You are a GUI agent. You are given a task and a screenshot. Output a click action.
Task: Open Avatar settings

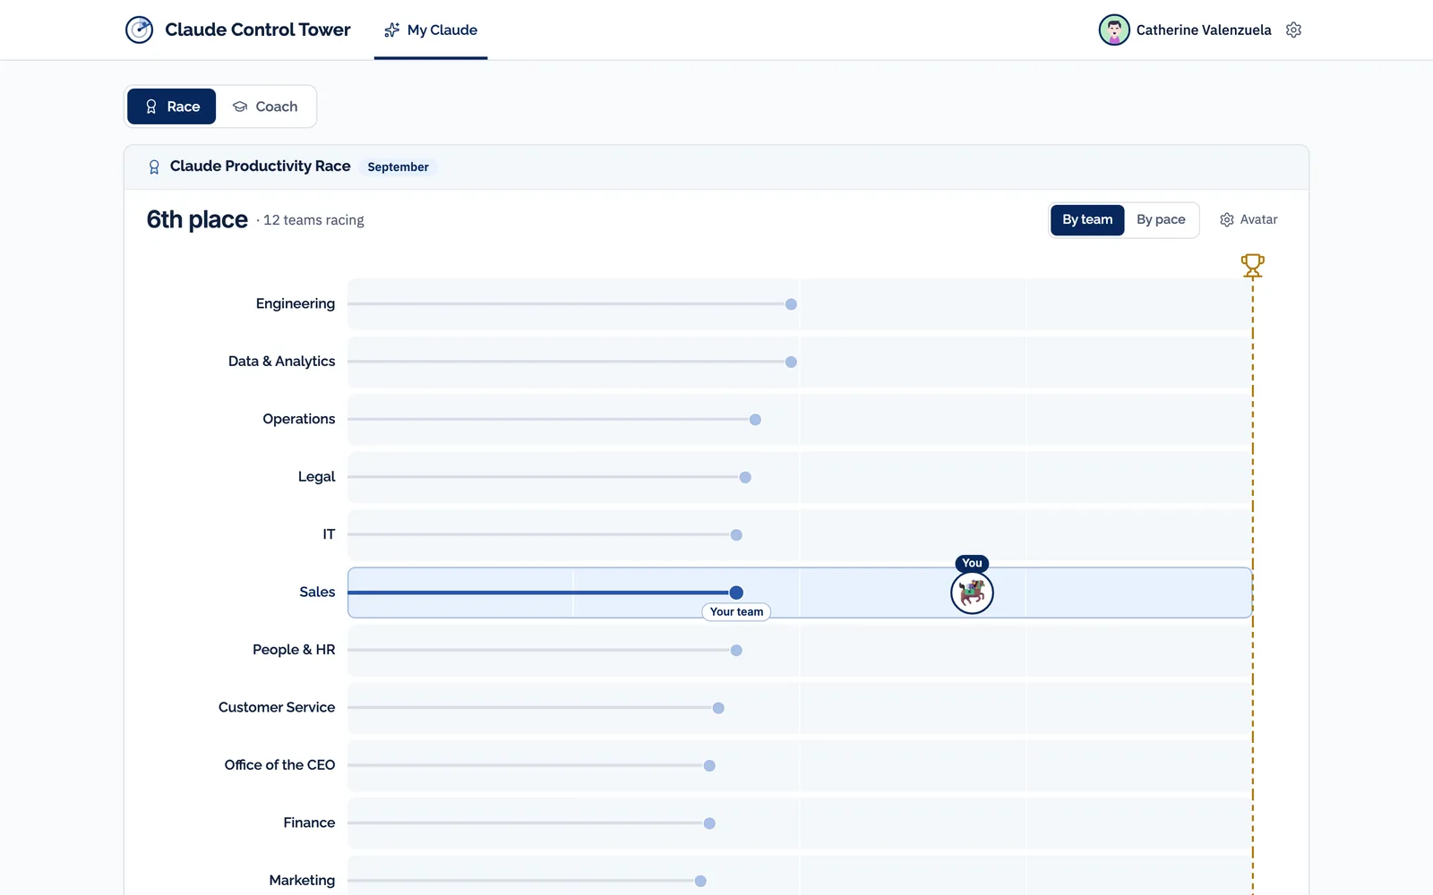1249,219
